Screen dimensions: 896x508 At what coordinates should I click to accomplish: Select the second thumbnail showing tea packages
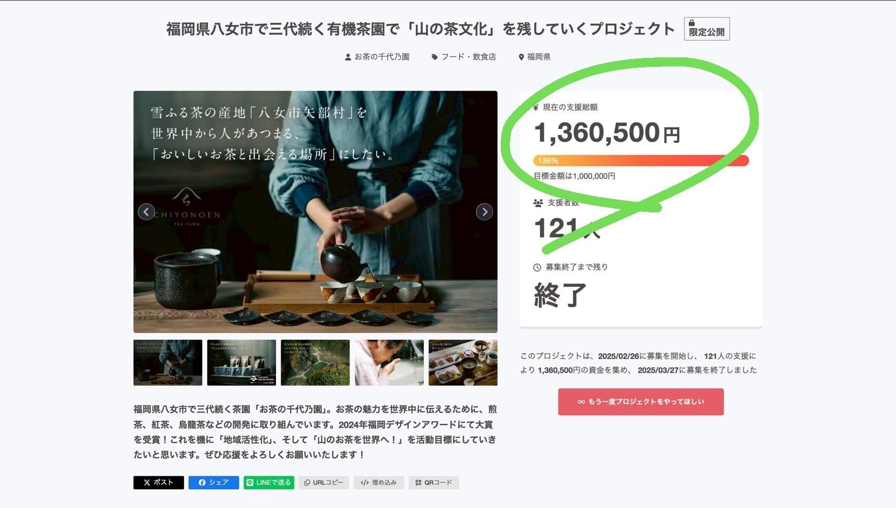click(x=241, y=363)
